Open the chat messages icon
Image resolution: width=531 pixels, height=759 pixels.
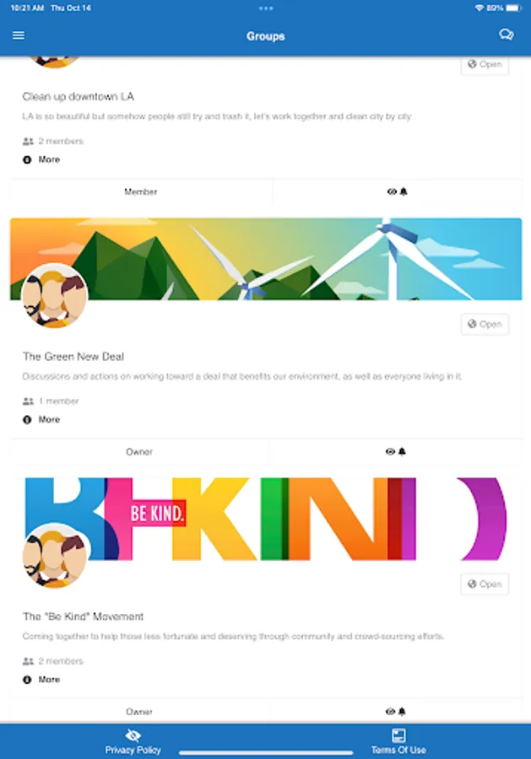point(507,35)
